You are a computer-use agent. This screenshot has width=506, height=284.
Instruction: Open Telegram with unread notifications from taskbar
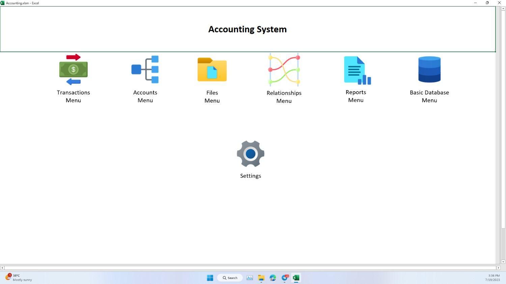(284, 278)
